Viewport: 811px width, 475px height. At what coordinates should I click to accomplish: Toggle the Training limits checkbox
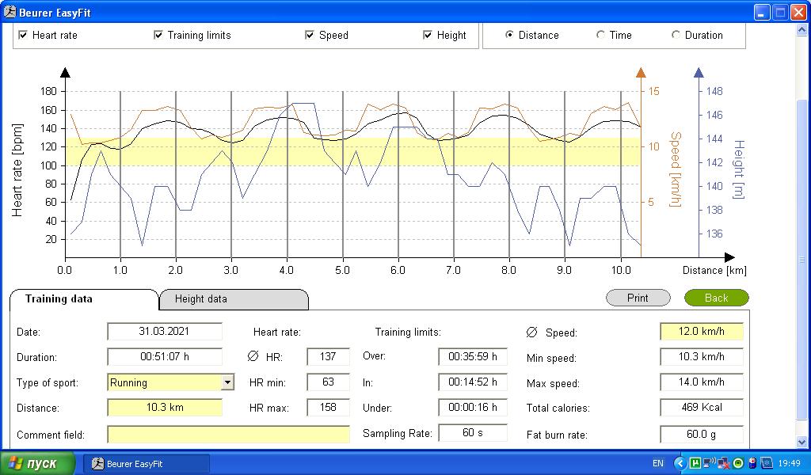coord(158,35)
